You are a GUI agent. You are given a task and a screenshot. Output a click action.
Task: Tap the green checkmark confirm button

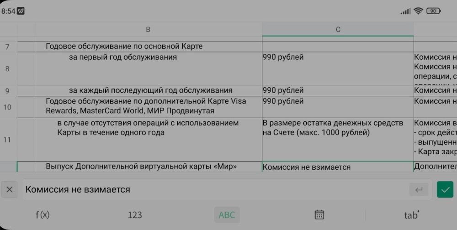[445, 189]
